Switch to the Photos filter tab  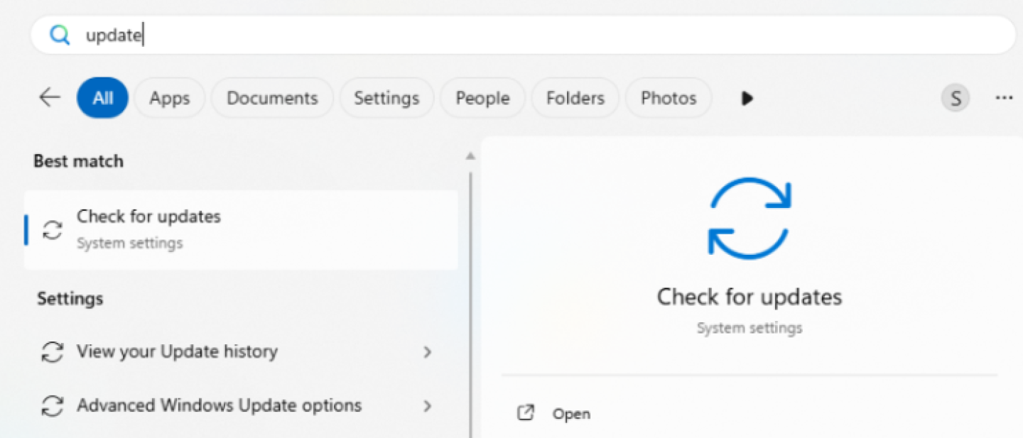tap(669, 98)
